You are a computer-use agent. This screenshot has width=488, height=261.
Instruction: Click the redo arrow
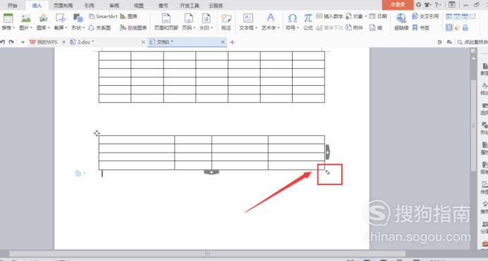click(11, 42)
